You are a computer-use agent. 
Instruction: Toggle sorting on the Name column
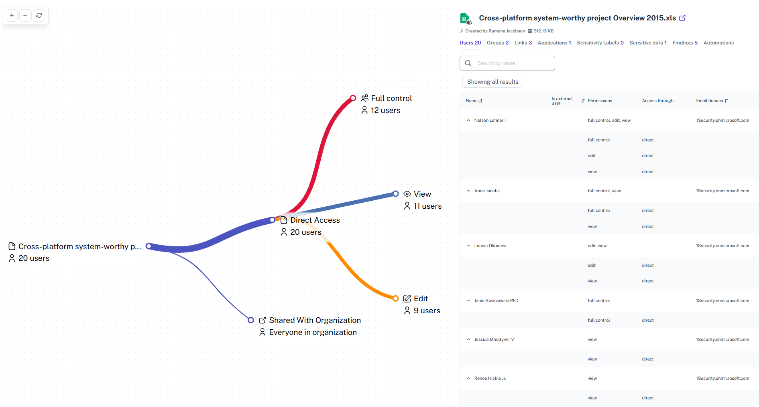tap(481, 101)
